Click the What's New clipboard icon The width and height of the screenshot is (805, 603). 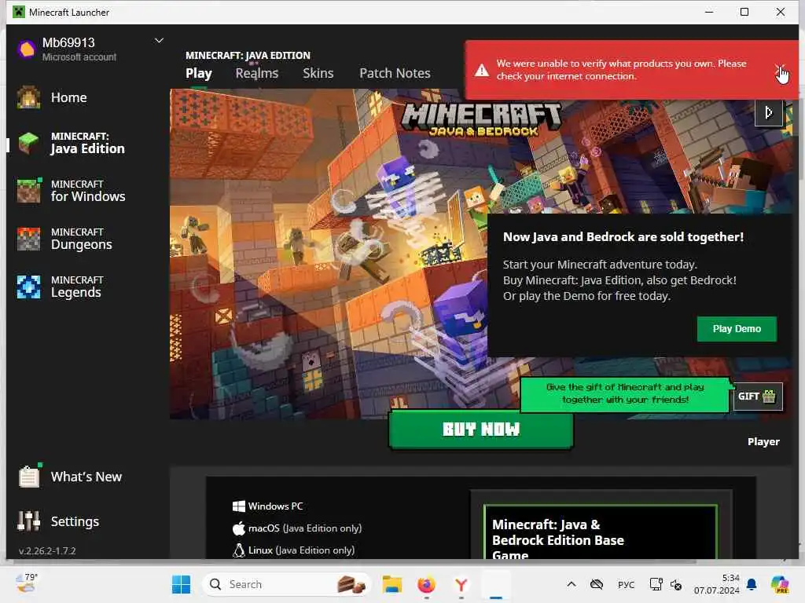click(x=29, y=476)
